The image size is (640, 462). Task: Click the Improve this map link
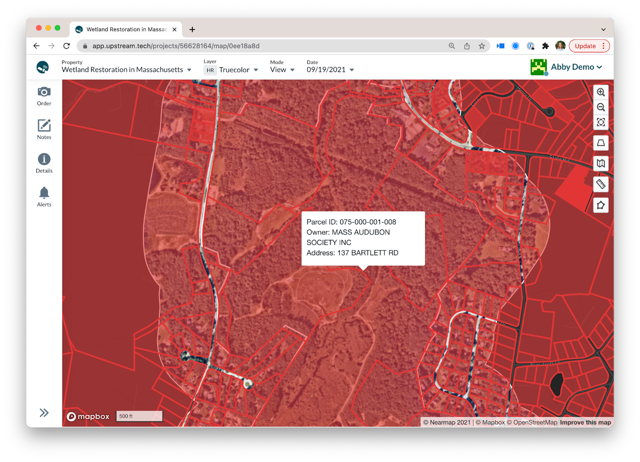click(585, 422)
